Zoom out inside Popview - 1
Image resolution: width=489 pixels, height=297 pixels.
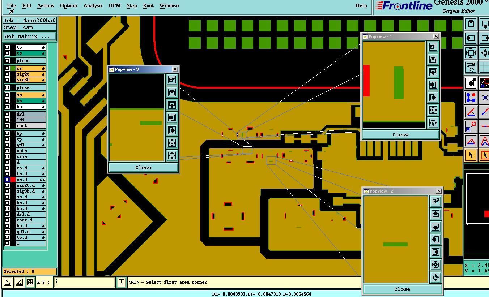coord(433,122)
